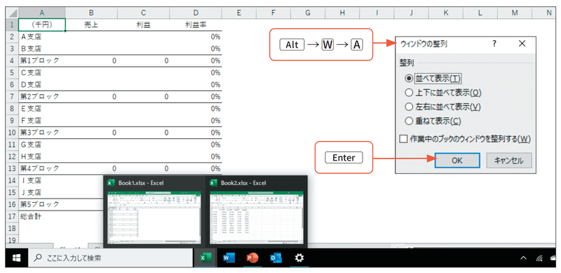The image size is (561, 273).
Task: Select row 1 header
Action: 12,25
